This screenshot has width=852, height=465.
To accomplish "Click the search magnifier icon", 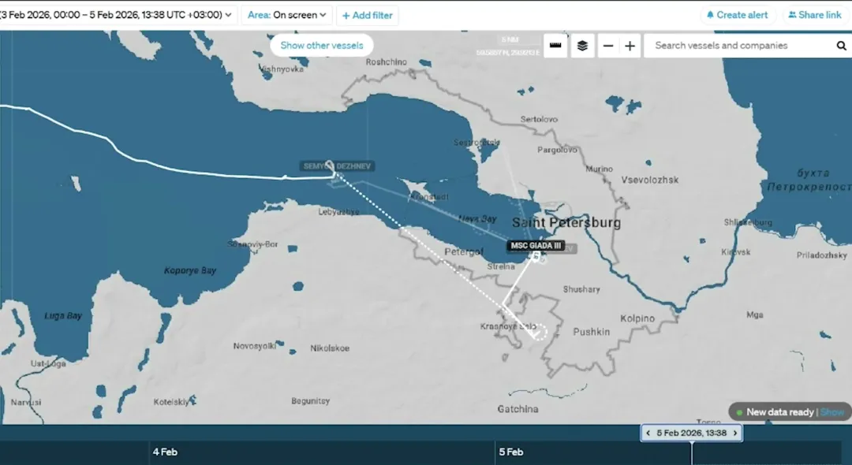I will (841, 46).
